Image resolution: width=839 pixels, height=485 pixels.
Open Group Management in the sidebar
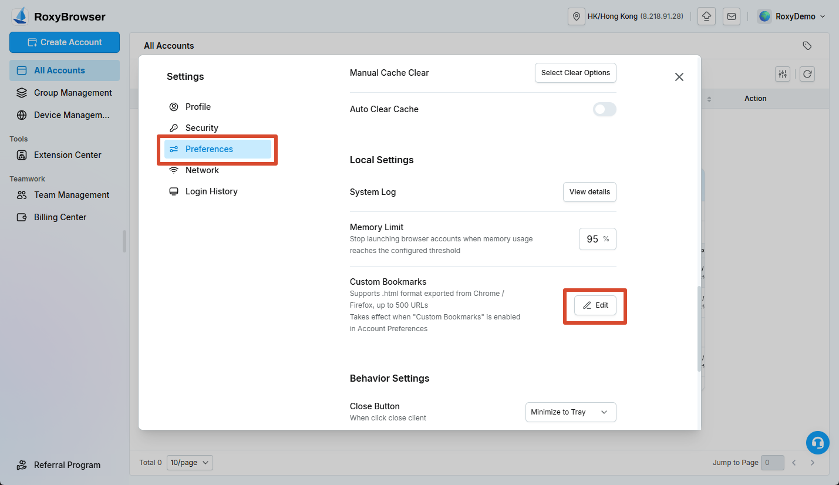(65, 93)
